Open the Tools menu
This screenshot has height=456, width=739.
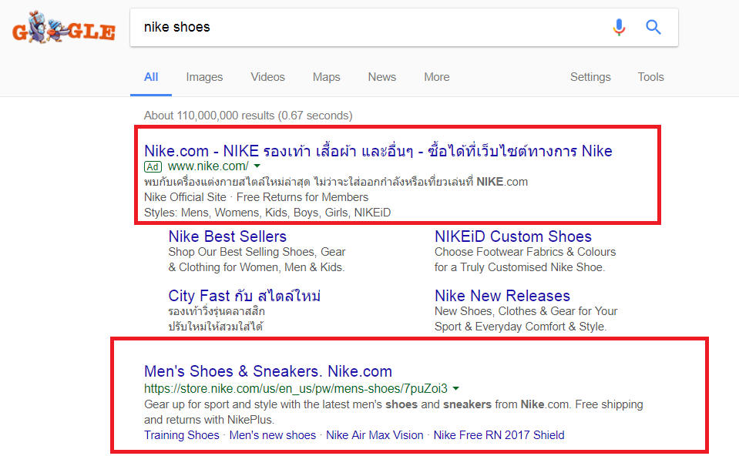coord(650,77)
